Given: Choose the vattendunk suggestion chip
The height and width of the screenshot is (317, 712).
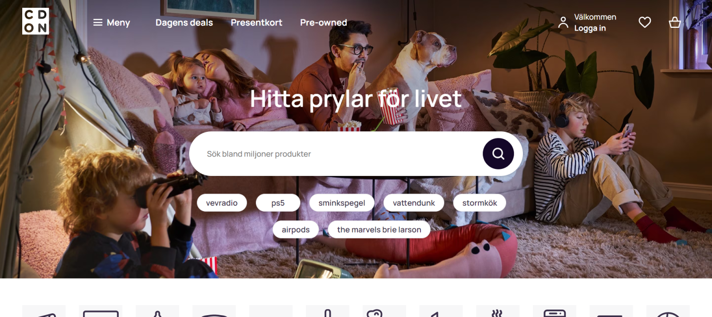Looking at the screenshot, I should [x=413, y=203].
